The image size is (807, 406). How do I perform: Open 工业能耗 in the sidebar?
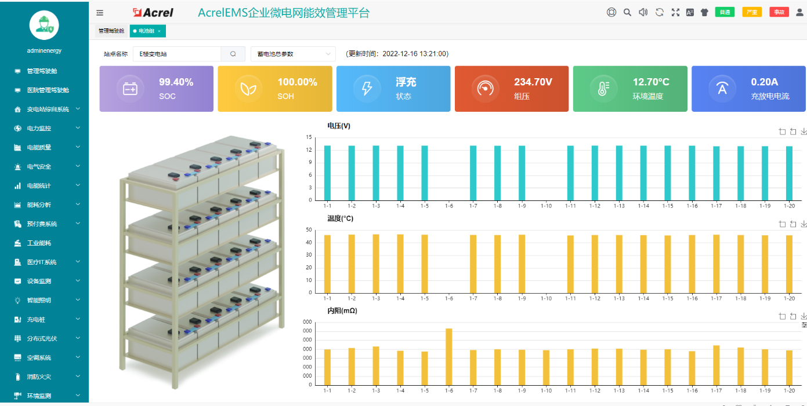[39, 243]
